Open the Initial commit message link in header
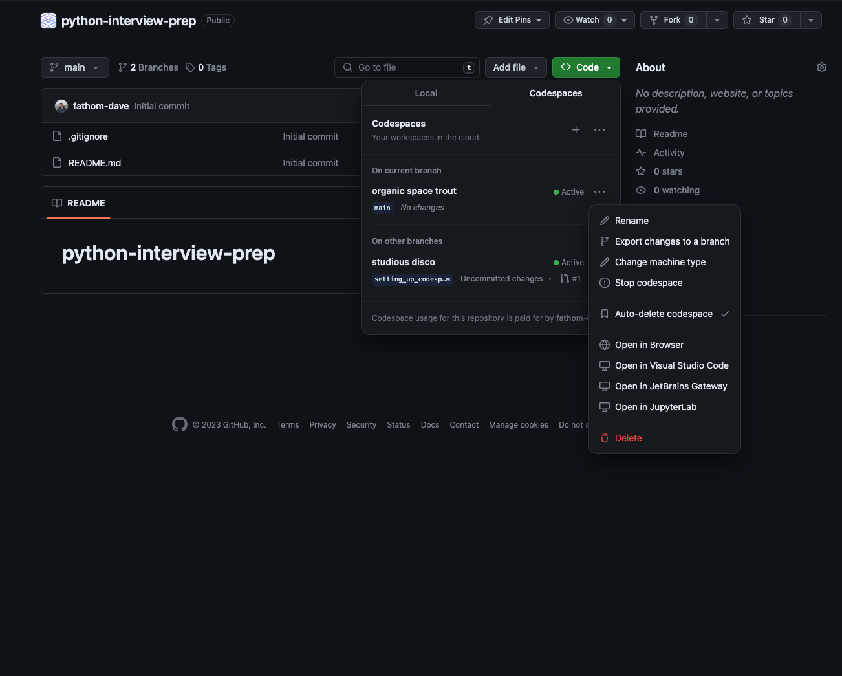The height and width of the screenshot is (676, 842). tap(162, 106)
